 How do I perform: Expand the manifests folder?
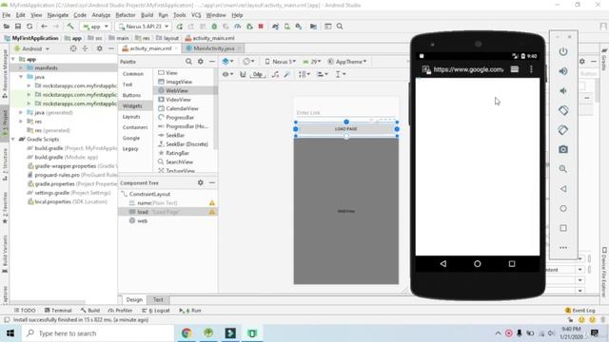pos(21,67)
